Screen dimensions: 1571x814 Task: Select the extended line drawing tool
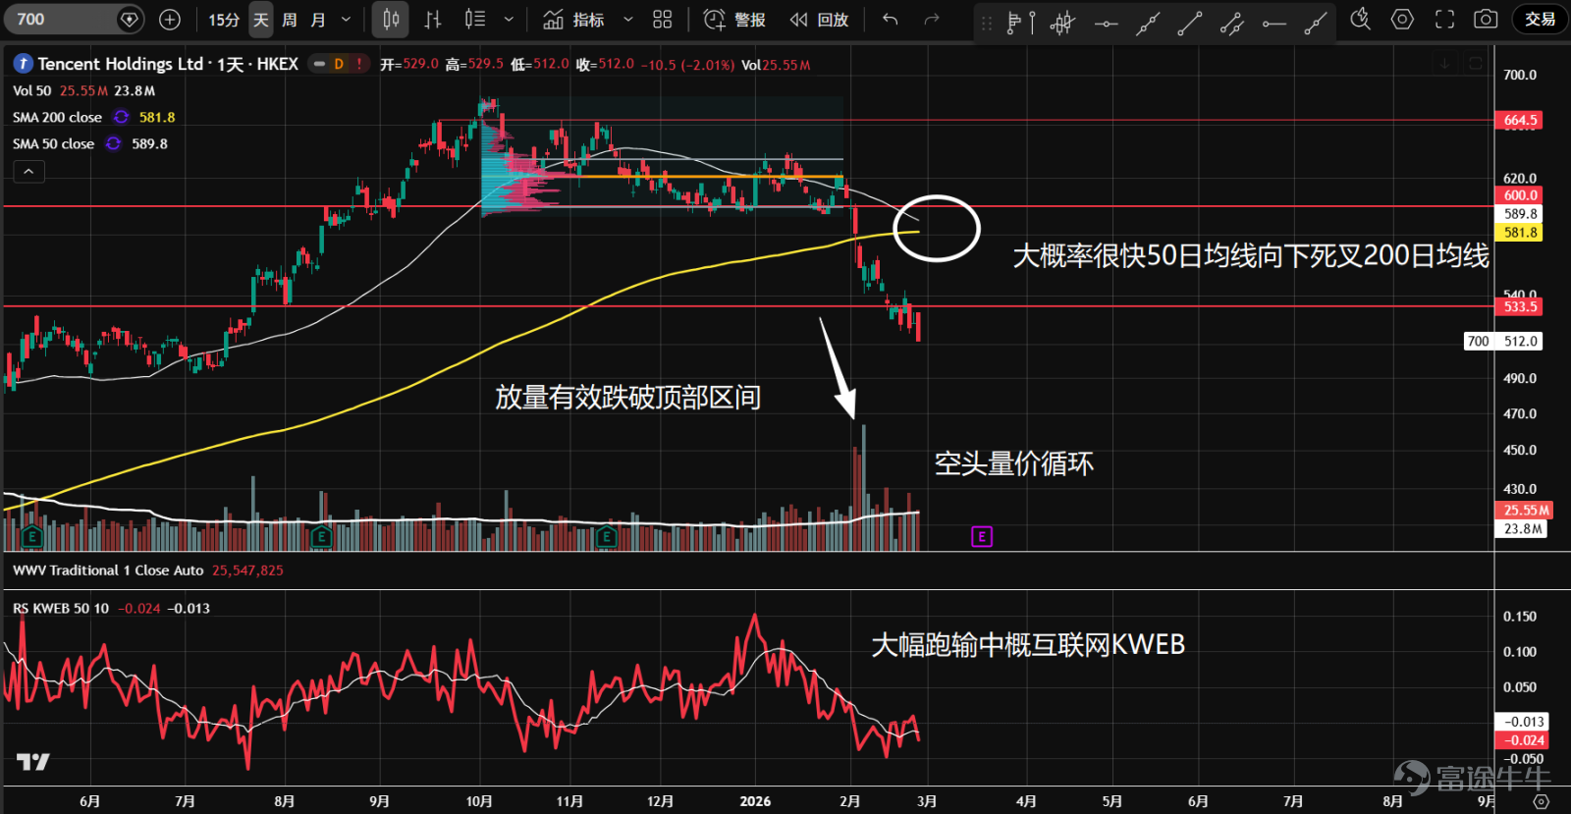1147,22
